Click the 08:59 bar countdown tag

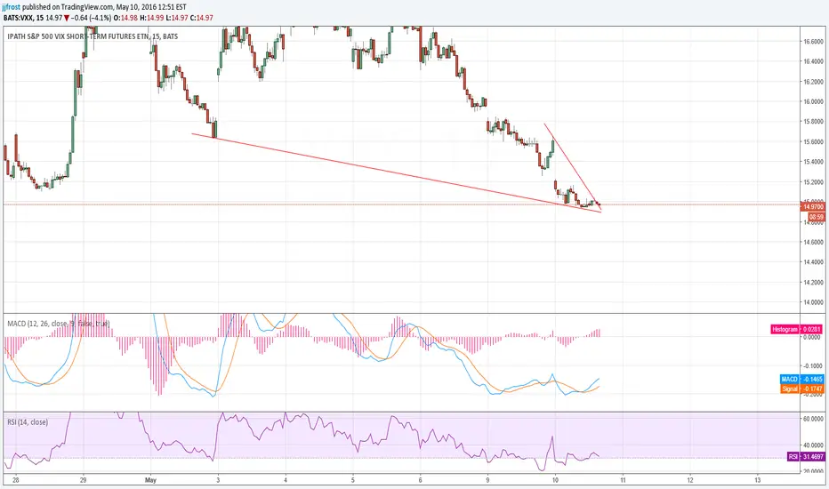(816, 217)
